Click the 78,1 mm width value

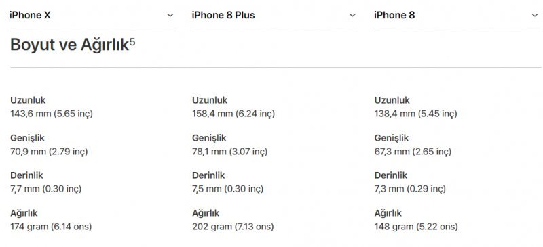coord(230,152)
